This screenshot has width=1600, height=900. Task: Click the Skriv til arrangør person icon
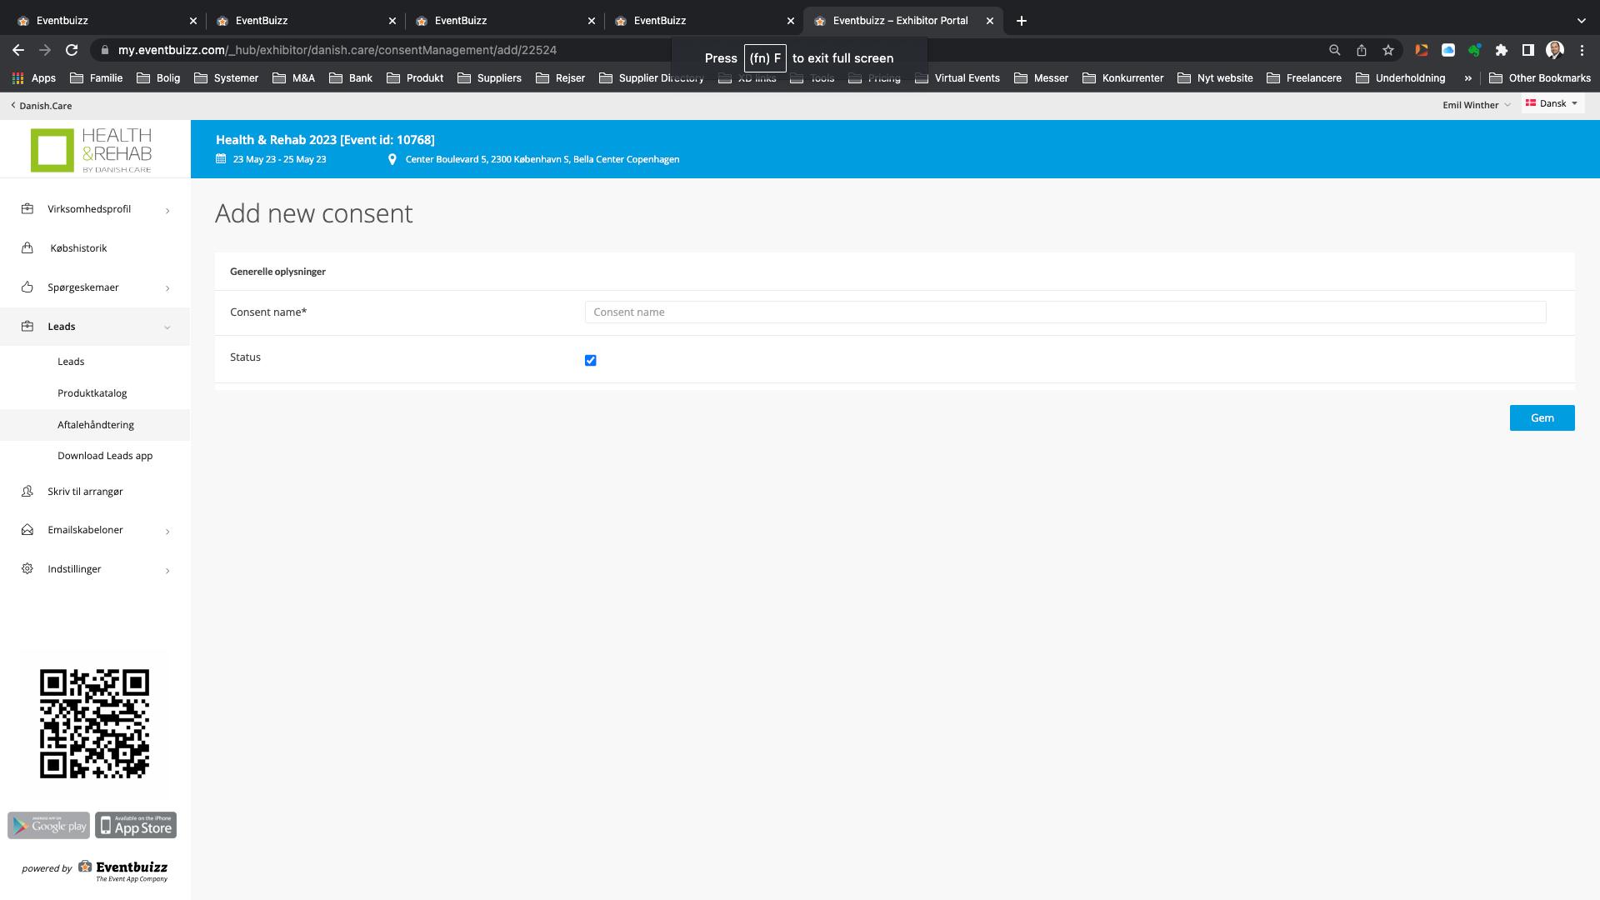point(27,492)
